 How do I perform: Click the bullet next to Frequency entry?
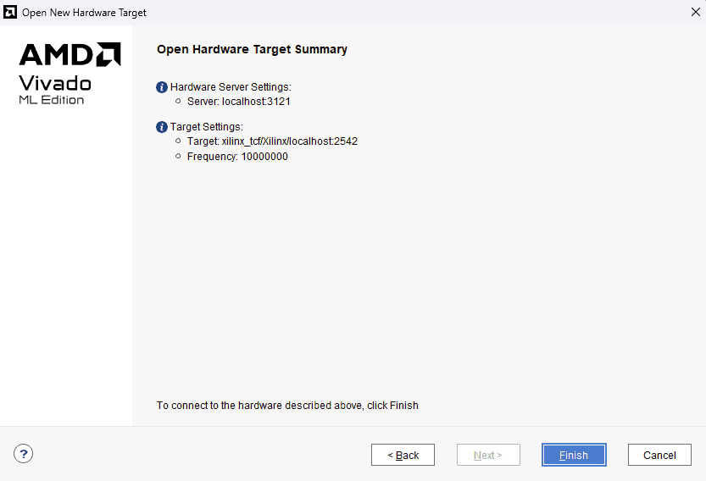coord(178,157)
